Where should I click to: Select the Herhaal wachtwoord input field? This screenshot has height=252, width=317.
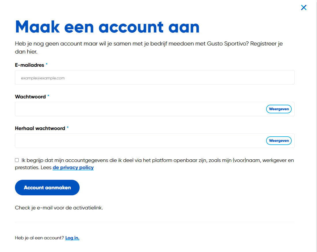(140, 141)
